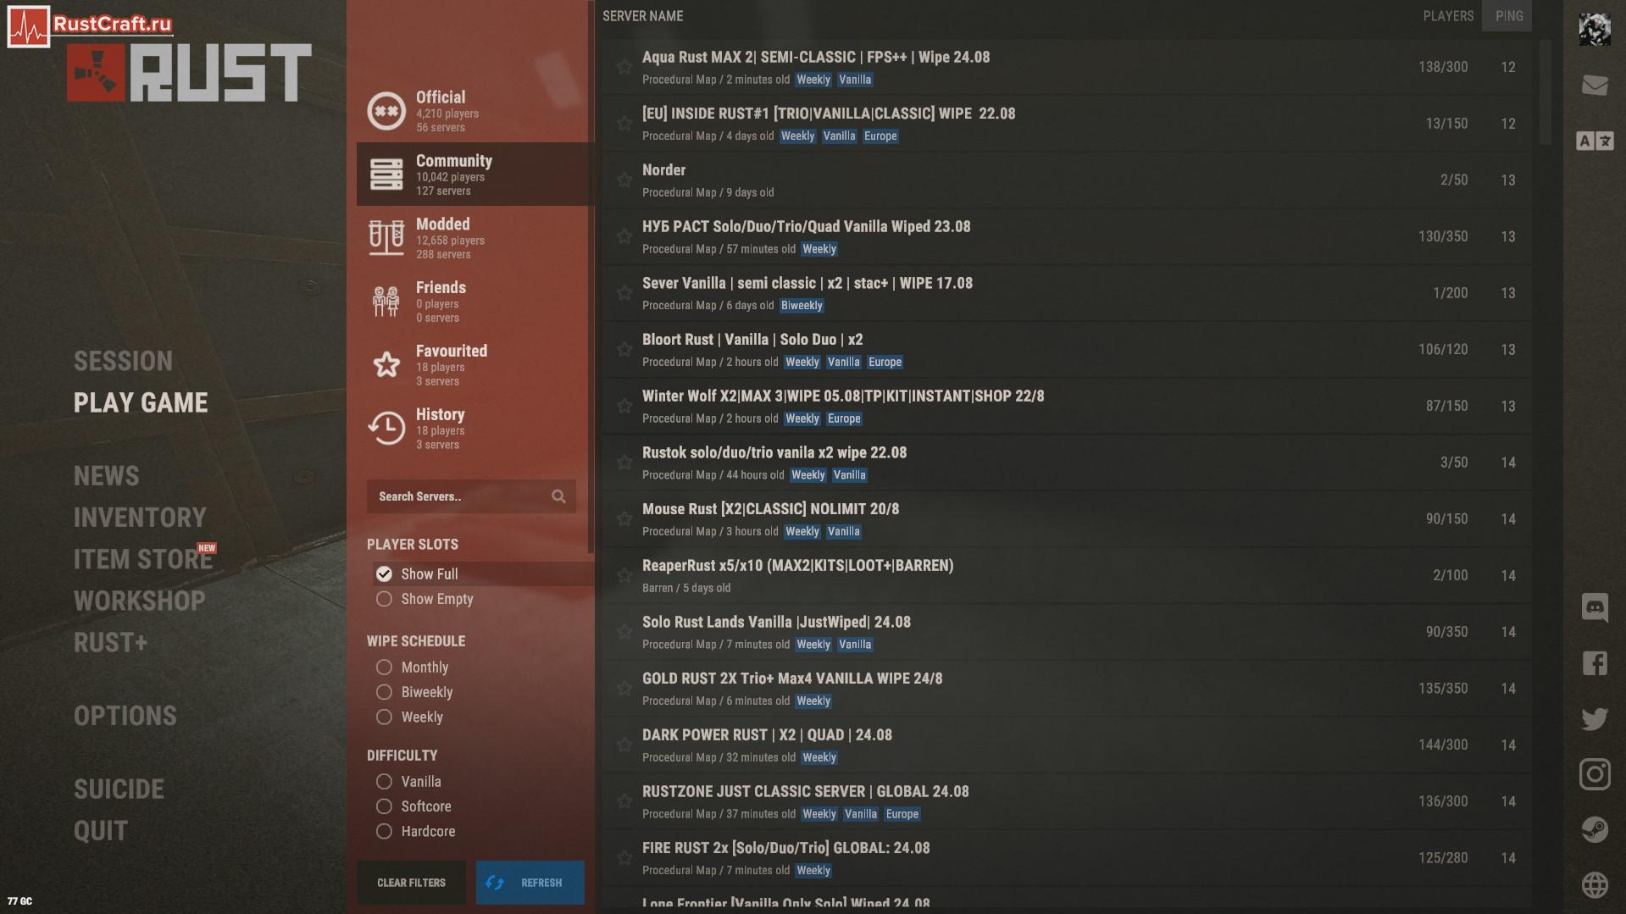Open the Twitter icon link
This screenshot has width=1626, height=914.
pos(1595,718)
